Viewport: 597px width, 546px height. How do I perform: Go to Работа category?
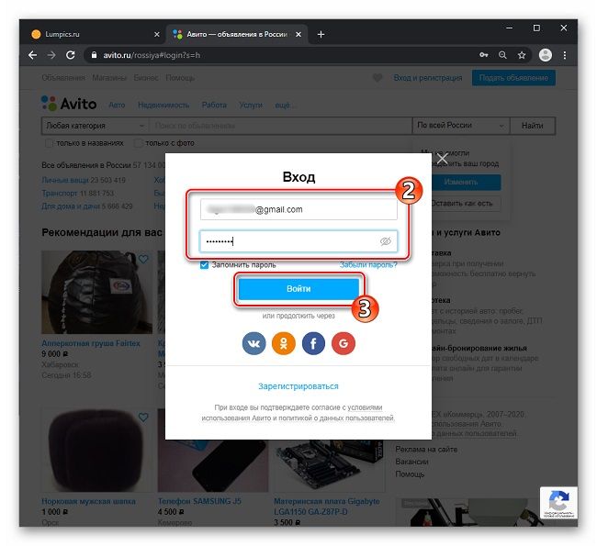point(214,105)
